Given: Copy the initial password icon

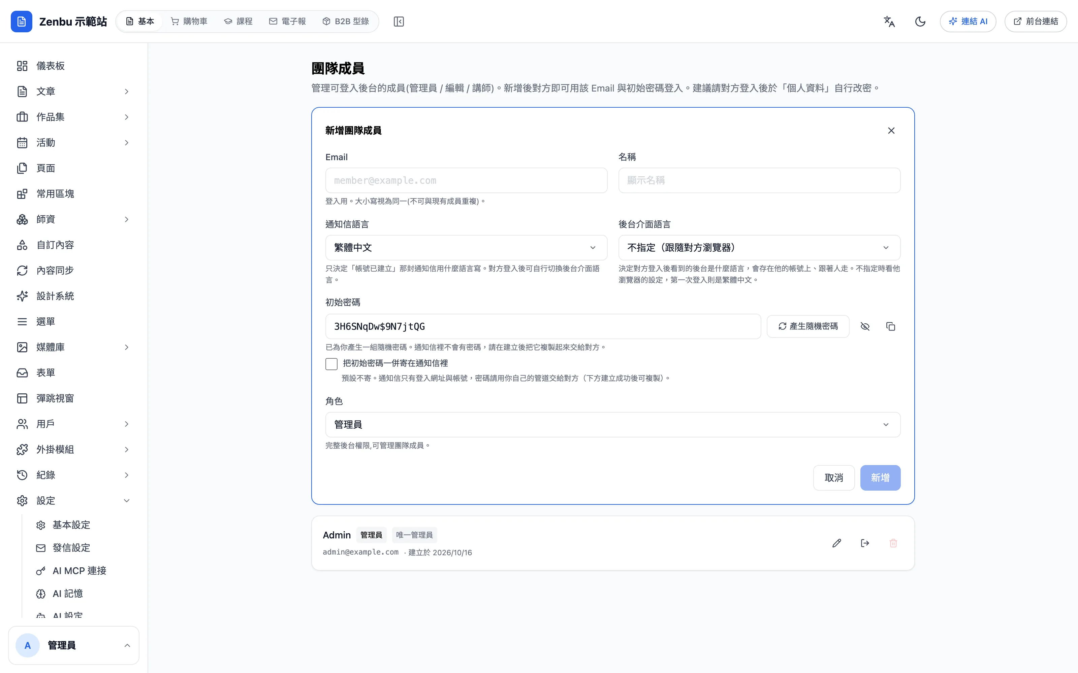Looking at the screenshot, I should 890,327.
